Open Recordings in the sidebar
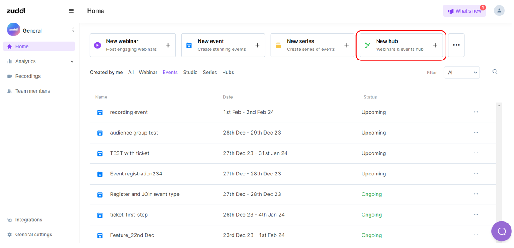Screen dimensions: 514x248 pos(28,76)
